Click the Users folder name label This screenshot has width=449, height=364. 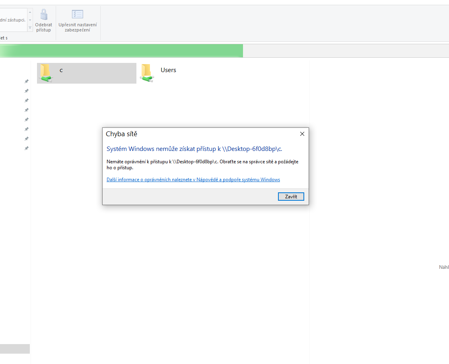click(x=168, y=70)
